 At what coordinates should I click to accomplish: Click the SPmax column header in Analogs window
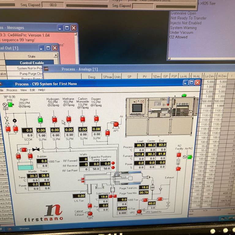coord(108,77)
